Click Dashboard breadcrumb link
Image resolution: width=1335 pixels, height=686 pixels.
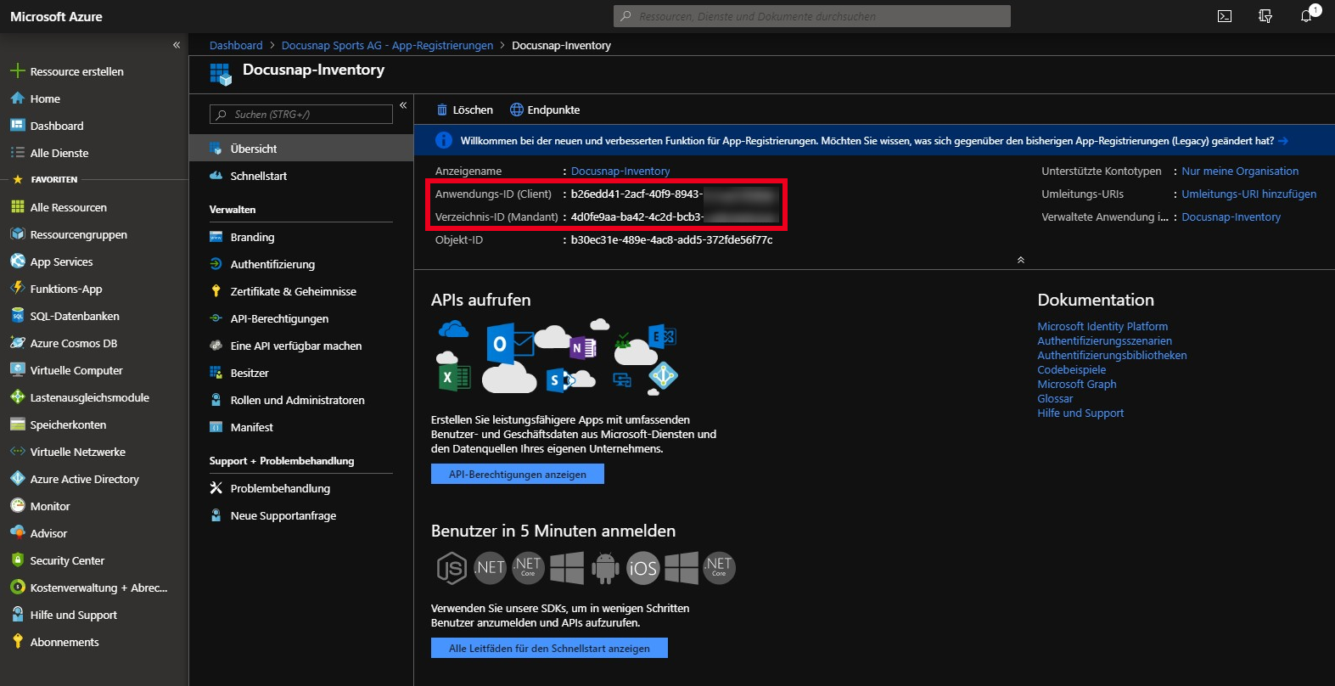coord(236,46)
